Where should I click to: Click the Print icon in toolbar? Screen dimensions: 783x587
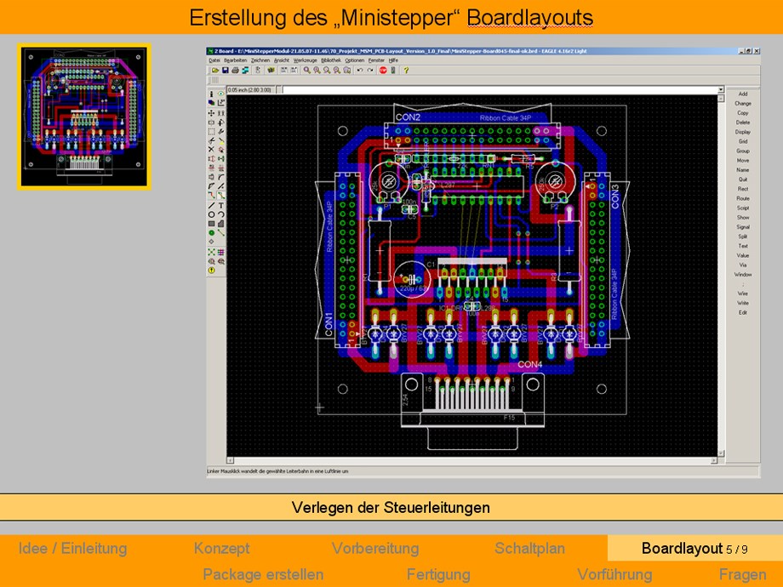[235, 71]
